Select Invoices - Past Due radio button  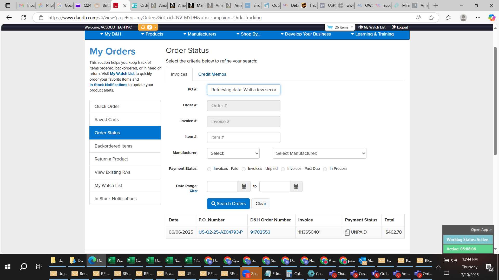(x=283, y=169)
